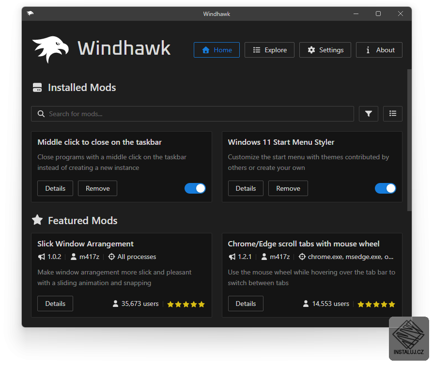Open Details for Chrome/Edge scroll tabs mod
Viewport: 433px width, 365px height.
246,304
